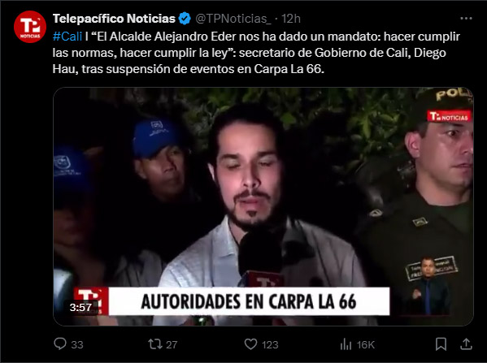Open view analytics bar chart icon
This screenshot has width=487, height=363.
(346, 344)
